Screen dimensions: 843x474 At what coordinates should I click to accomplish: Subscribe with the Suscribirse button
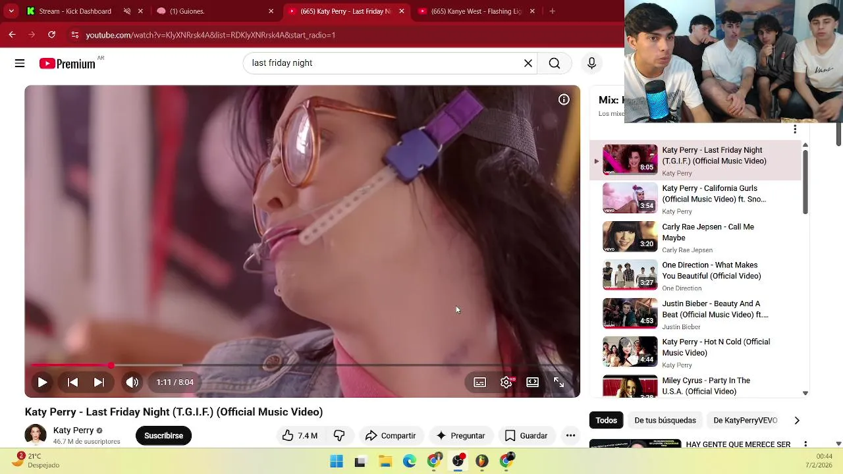(163, 436)
